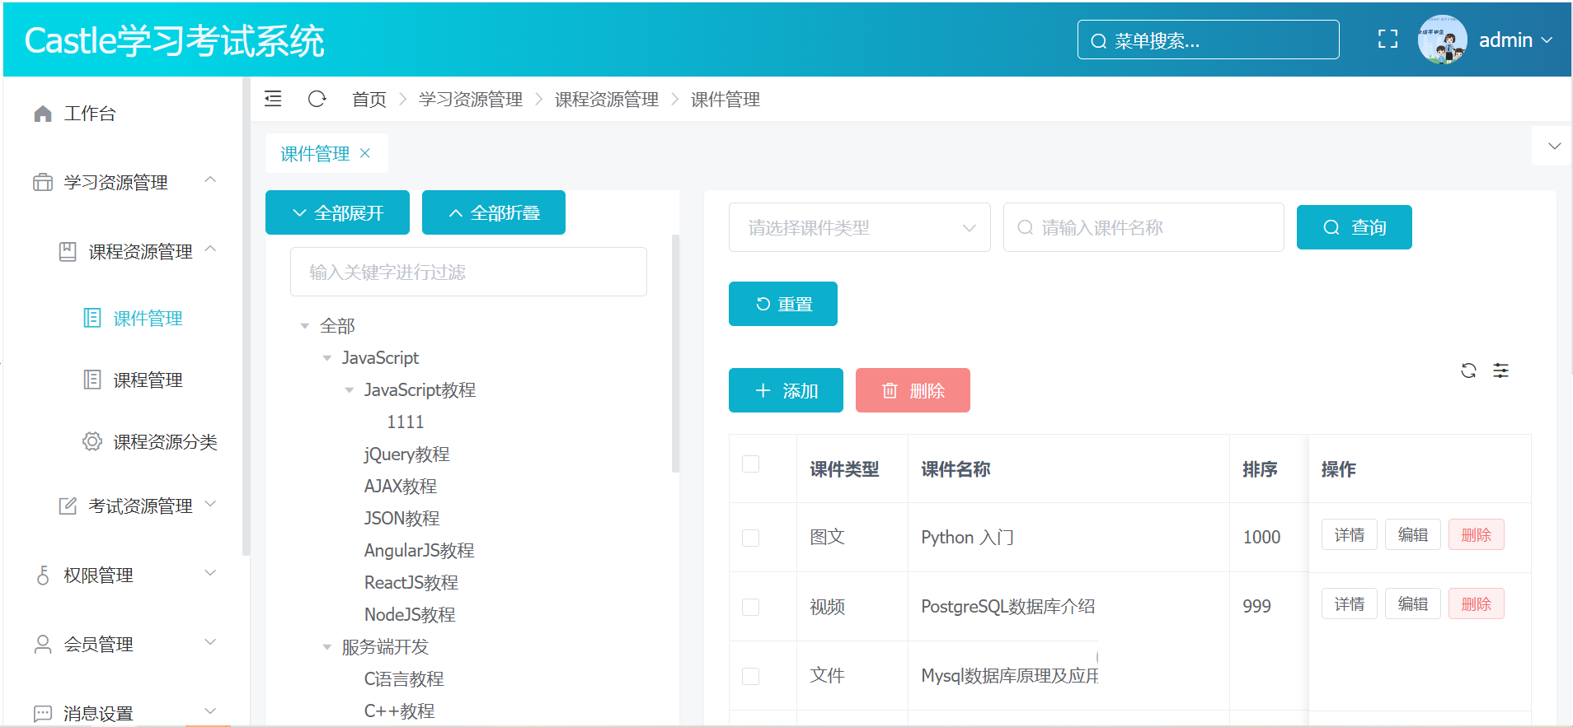
Task: Select the checkbox for Python 入门 row
Action: click(750, 538)
